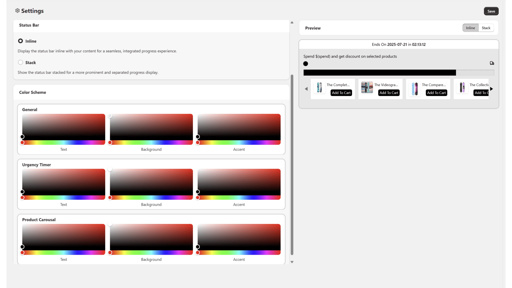The image size is (512, 288).
Task: Click the Product Carousal Background color area
Action: [151, 237]
